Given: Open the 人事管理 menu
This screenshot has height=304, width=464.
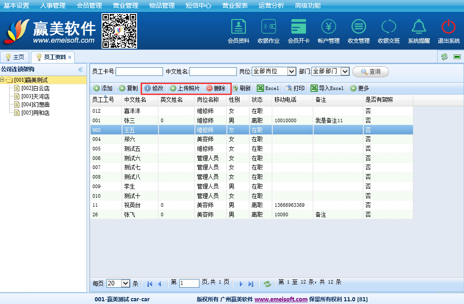Looking at the screenshot, I should (x=52, y=5).
